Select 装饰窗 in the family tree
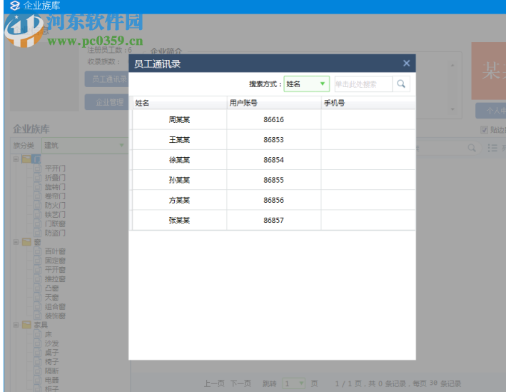The height and width of the screenshot is (392, 506). coord(55,316)
